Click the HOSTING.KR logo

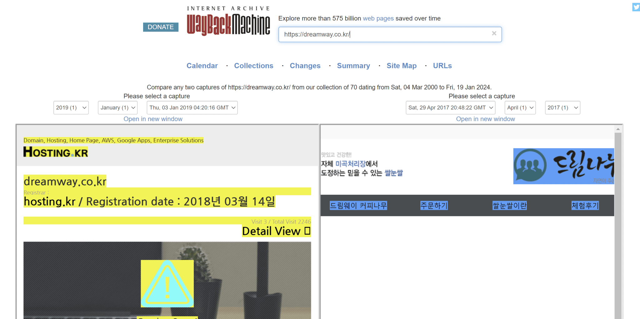(56, 152)
